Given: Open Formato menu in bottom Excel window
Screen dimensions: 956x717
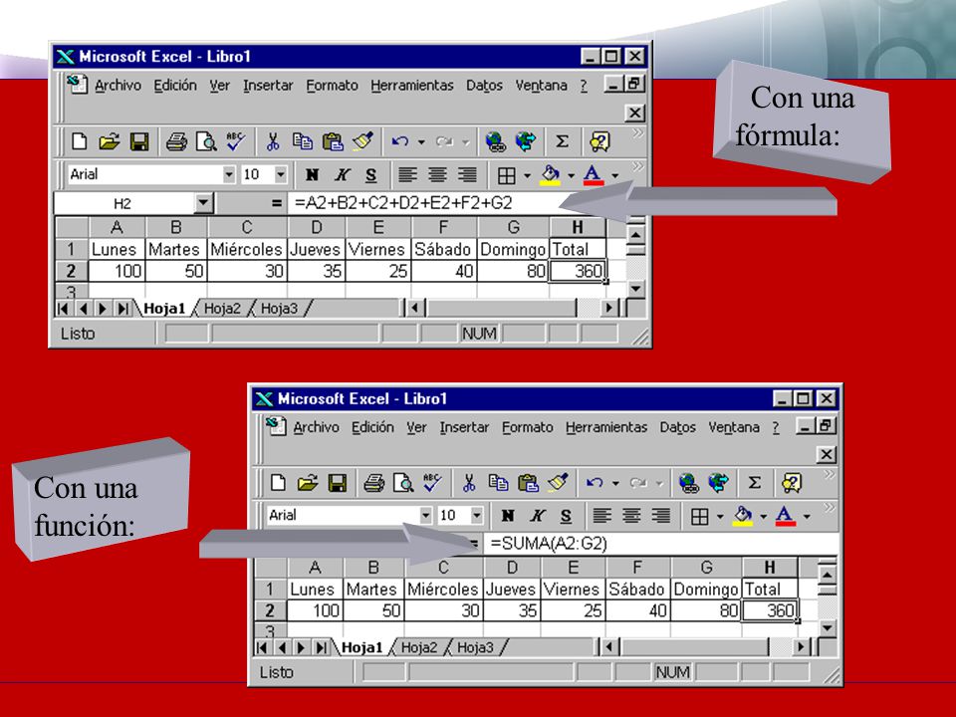Looking at the screenshot, I should coord(528,427).
